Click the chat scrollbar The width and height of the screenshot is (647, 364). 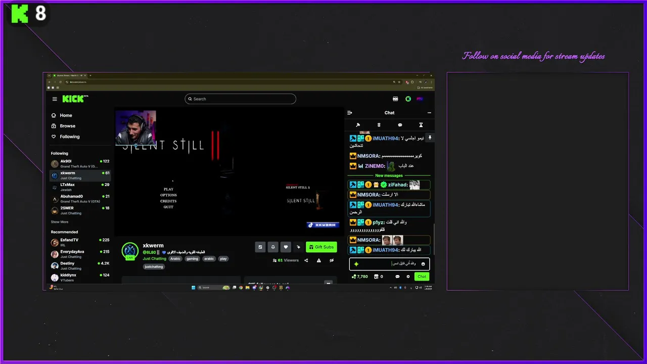click(x=433, y=239)
